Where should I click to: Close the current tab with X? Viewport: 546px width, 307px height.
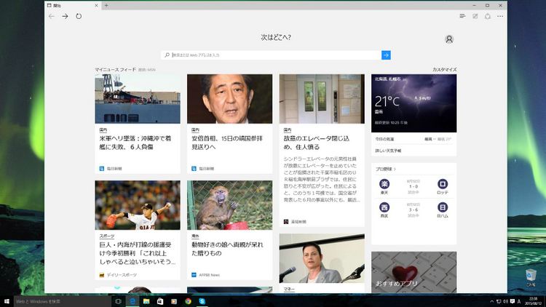coord(96,5)
